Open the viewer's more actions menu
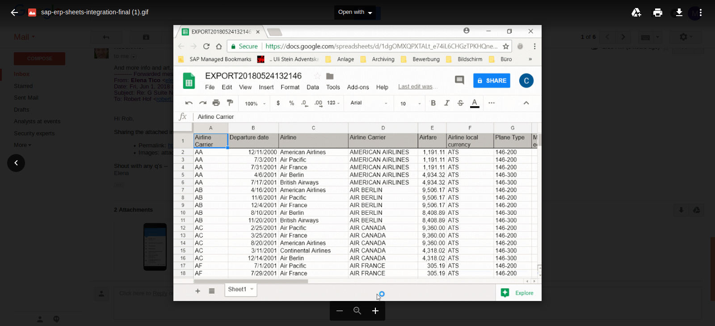Image resolution: width=715 pixels, height=326 pixels. click(701, 13)
